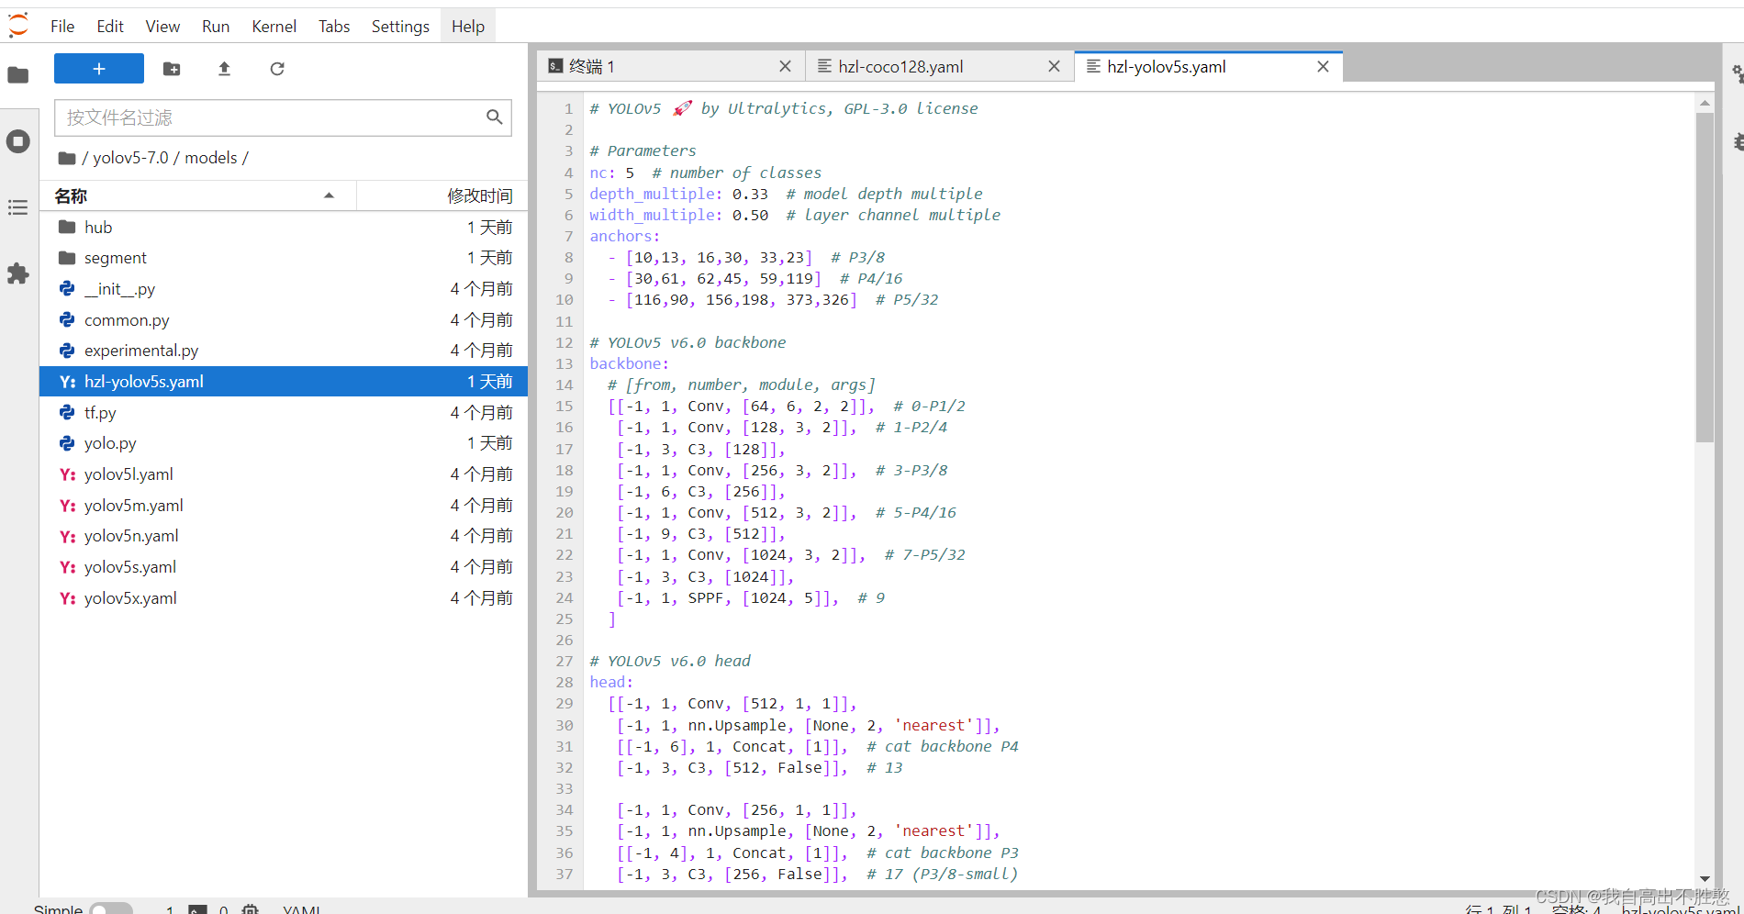This screenshot has height=914, width=1744.
Task: Open the Tabs menu
Action: coord(334,27)
